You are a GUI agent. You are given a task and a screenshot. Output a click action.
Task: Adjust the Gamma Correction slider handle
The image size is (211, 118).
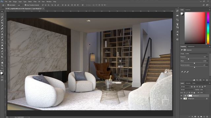click(x=195, y=67)
